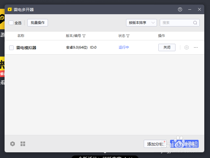Open settings gear for 雷电模拟器 row
Image resolution: width=210 pixels, height=158 pixels.
(186, 47)
